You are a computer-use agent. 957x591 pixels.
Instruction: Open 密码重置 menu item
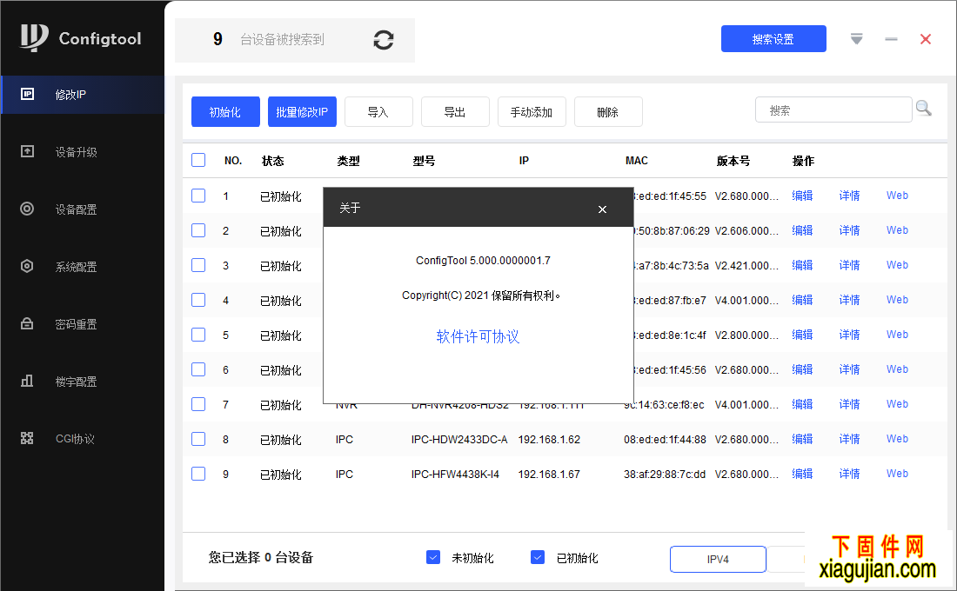[83, 324]
